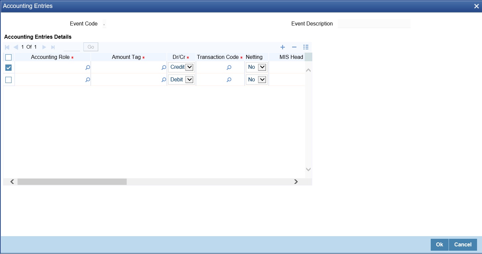Screen dimensions: 482x254
Task: Click the horizontal scrollbar thumb
Action: point(72,182)
